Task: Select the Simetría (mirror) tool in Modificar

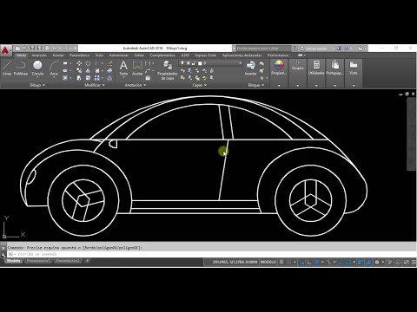Action: coord(88,70)
